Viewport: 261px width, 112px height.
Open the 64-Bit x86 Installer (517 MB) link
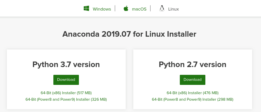66,93
